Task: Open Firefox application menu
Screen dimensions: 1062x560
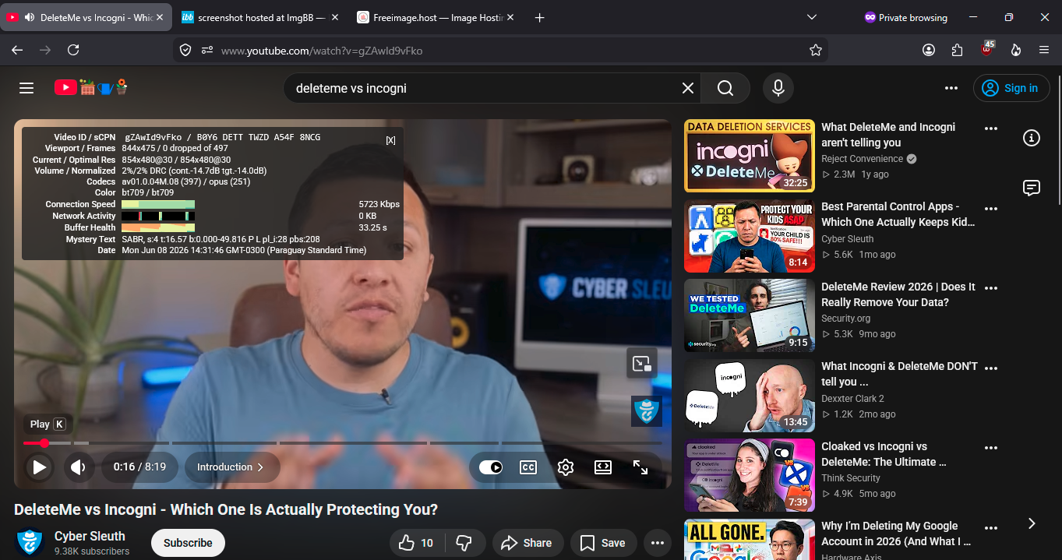Action: 1044,50
